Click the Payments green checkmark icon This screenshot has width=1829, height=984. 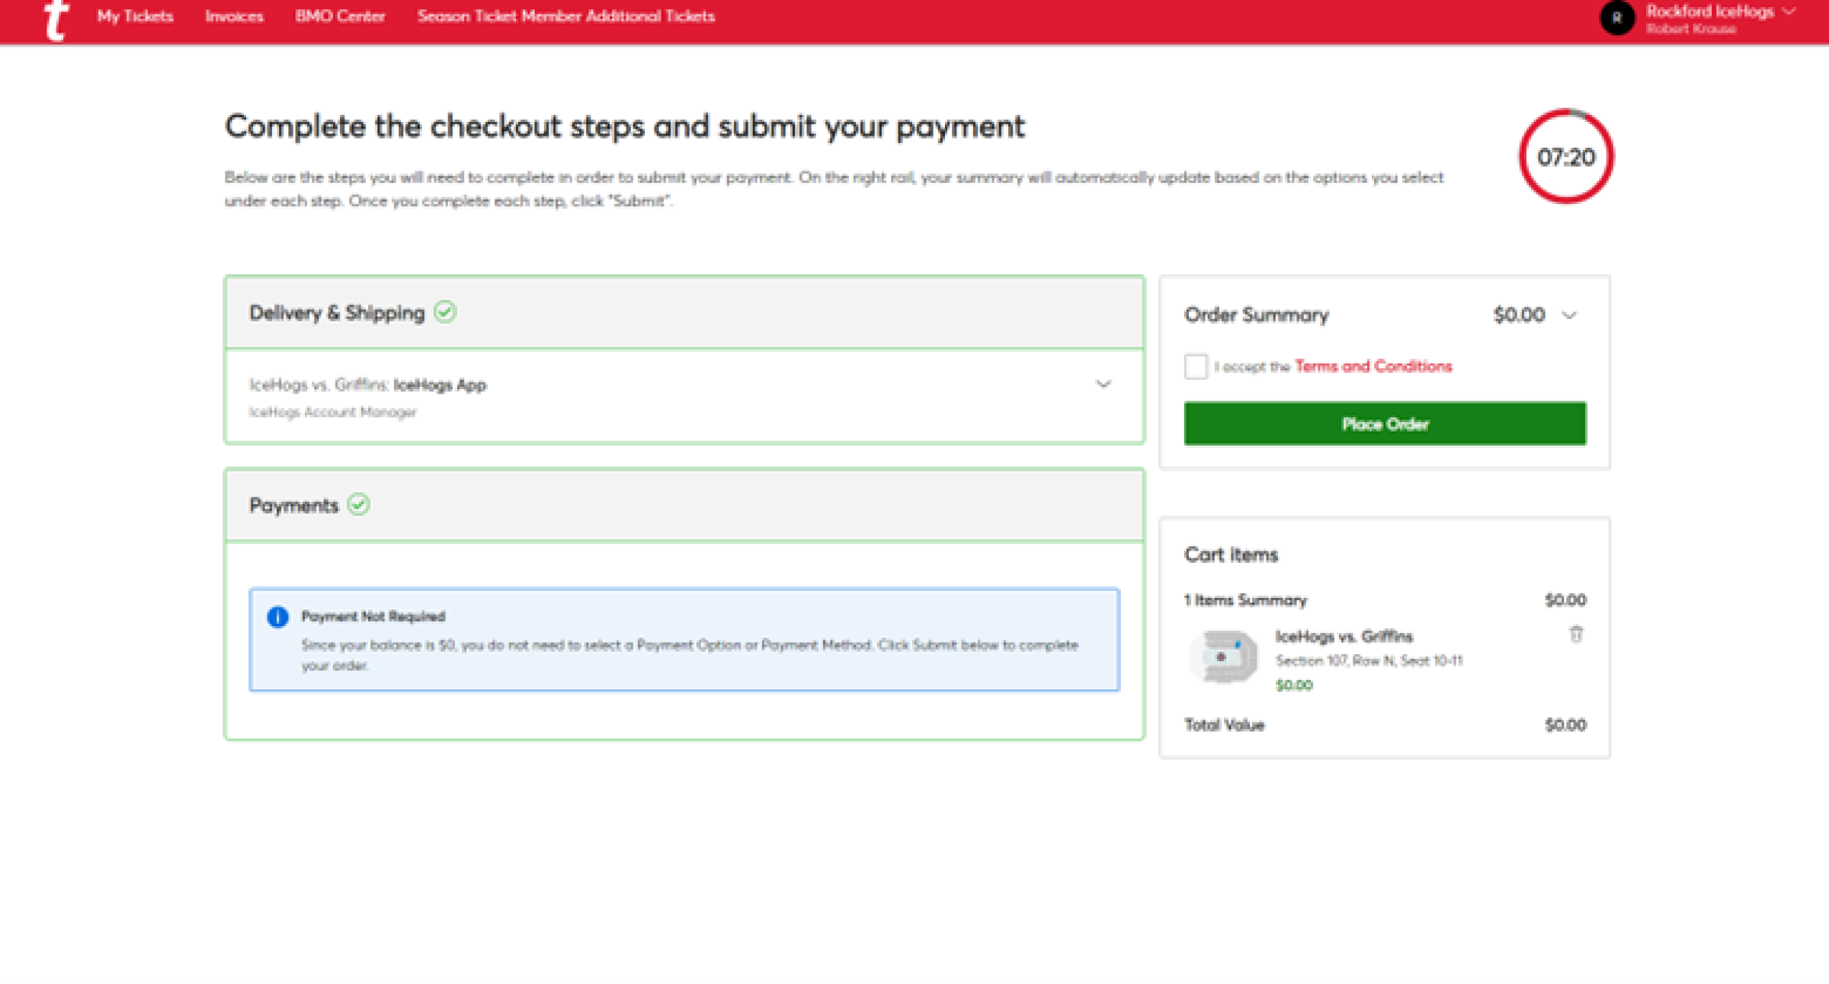pos(358,505)
